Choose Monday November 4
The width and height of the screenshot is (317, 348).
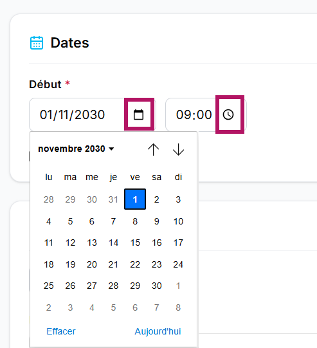click(x=49, y=221)
